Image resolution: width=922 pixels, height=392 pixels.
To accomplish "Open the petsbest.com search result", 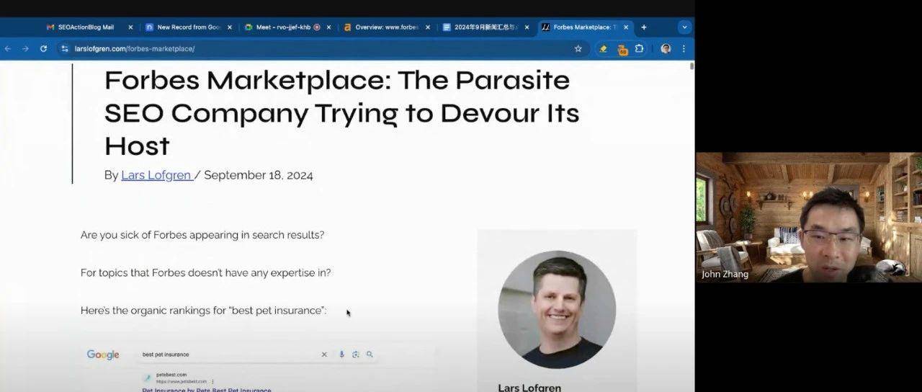I will click(207, 390).
